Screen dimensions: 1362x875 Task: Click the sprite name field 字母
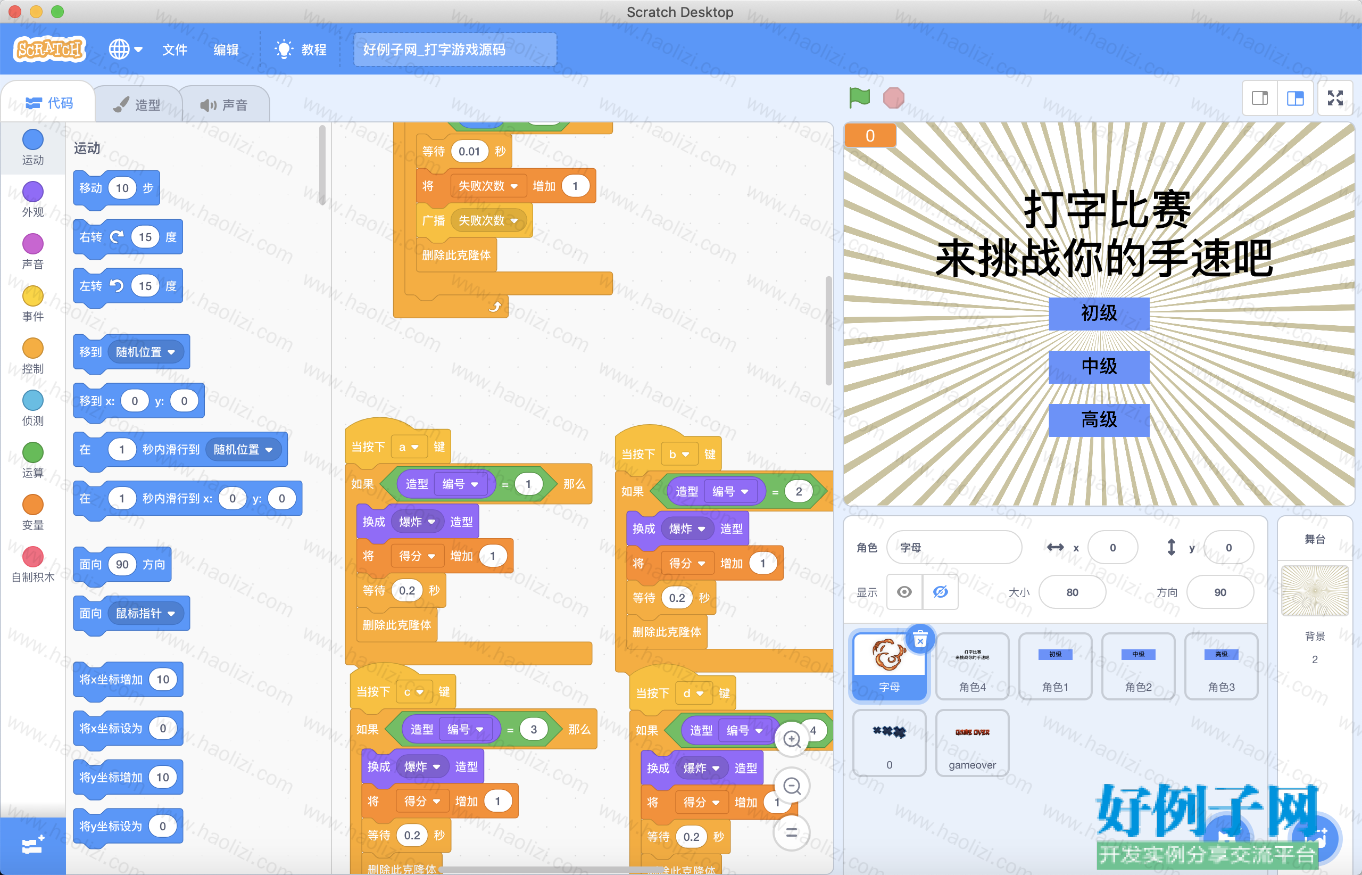click(x=954, y=547)
